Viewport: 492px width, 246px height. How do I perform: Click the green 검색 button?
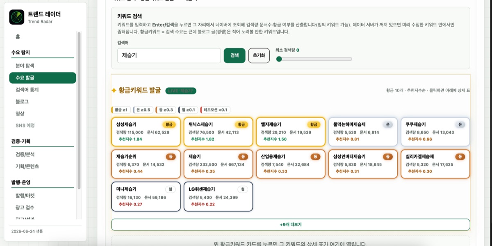tap(235, 55)
